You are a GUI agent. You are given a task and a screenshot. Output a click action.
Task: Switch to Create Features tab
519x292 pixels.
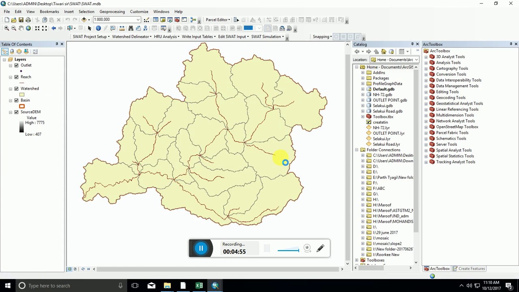tap(469, 268)
